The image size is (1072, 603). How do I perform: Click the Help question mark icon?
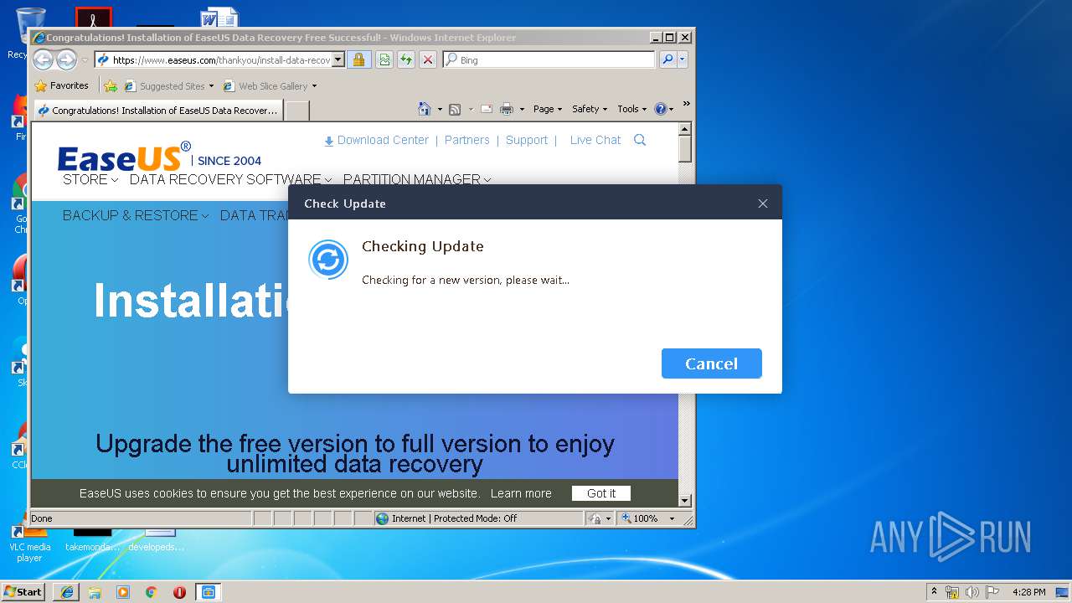coord(660,109)
